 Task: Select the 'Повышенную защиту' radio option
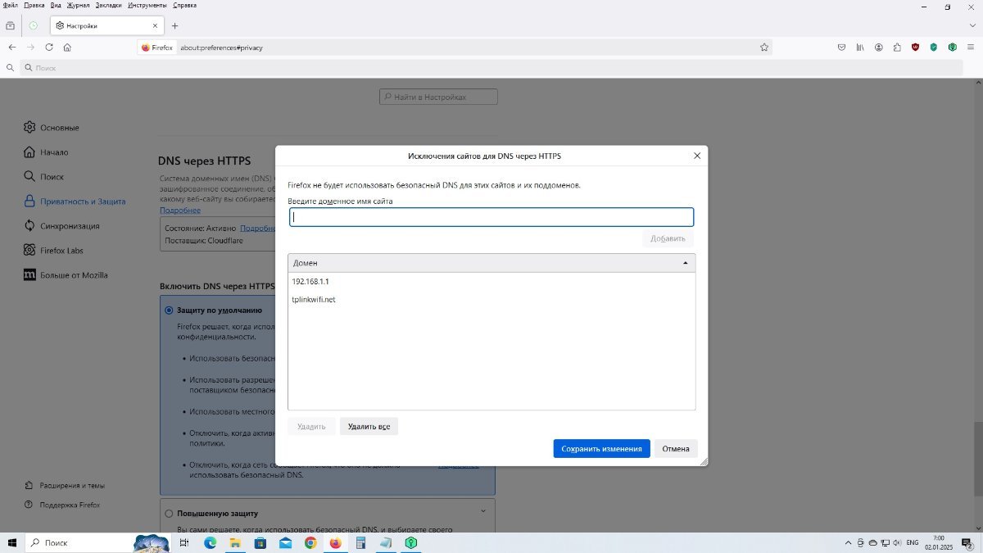coord(170,514)
